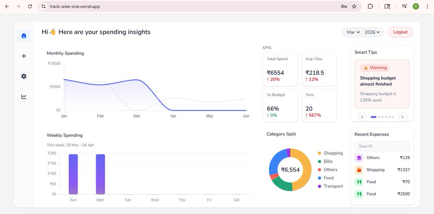Click the Sunday bar in Weekly Spending
Image resolution: width=434 pixels, height=214 pixels.
[73, 174]
